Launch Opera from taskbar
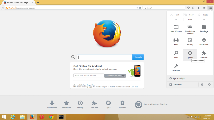This screenshot has width=214, height=120. coord(42,117)
